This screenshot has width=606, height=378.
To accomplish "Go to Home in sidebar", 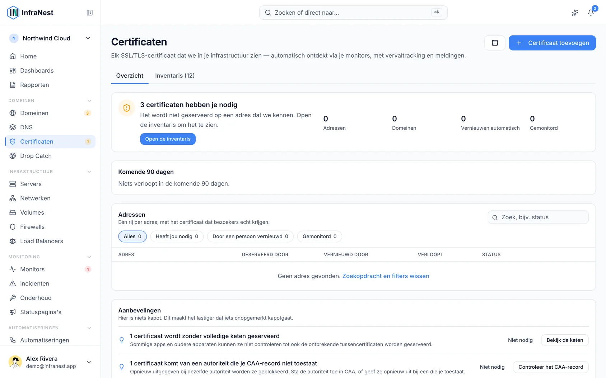I will coord(50,56).
